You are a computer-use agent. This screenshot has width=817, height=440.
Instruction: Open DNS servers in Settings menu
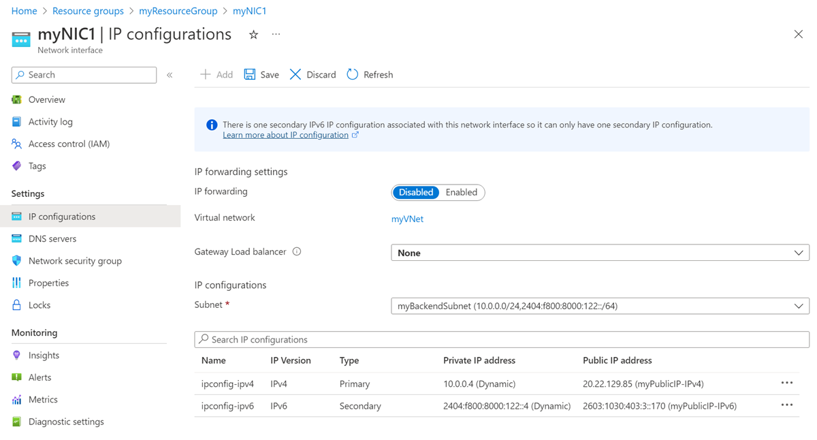click(52, 239)
